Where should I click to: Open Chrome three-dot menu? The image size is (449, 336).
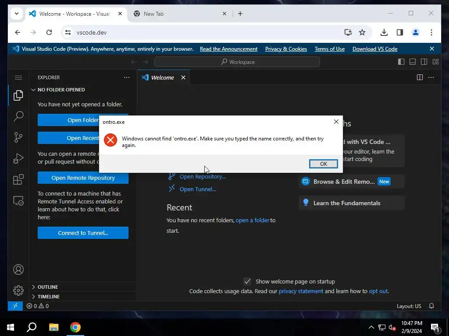click(431, 32)
